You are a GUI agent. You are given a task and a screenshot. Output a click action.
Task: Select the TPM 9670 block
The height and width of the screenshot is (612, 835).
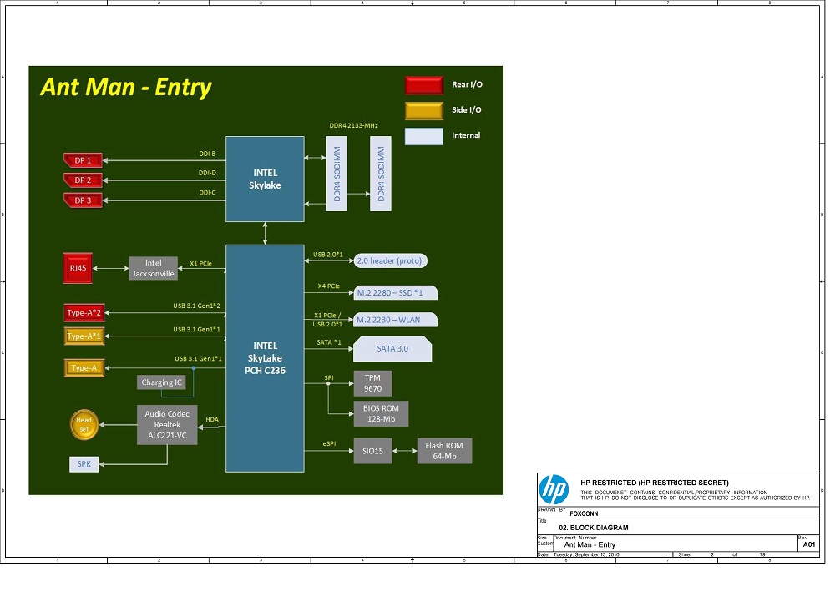372,383
